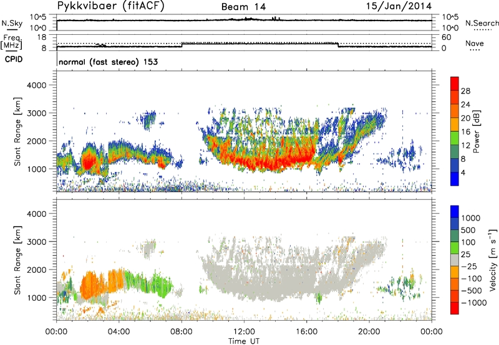Click the frequency step-up in trace at 08:00
Screen dimensions: 499x345
pos(182,44)
